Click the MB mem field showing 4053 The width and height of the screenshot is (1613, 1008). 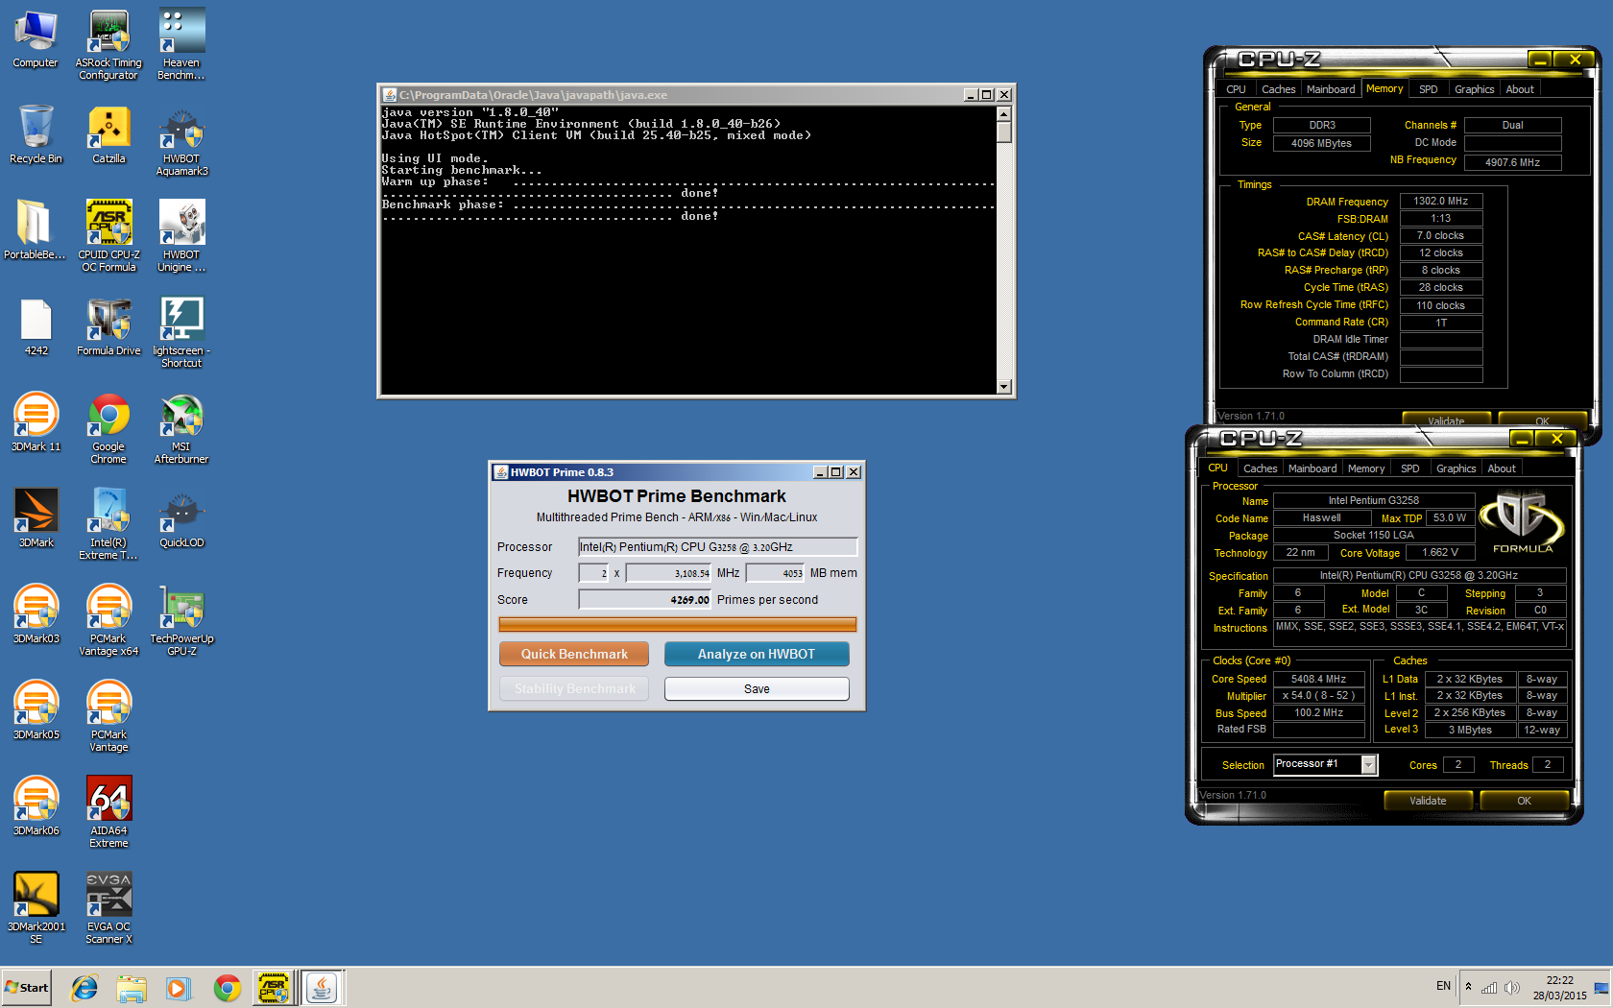click(x=775, y=573)
